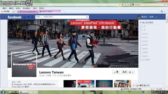Switch to the Lenovo IdeaPad browser tab
Image resolution: width=168 pixels, height=94 pixels.
(x=28, y=11)
